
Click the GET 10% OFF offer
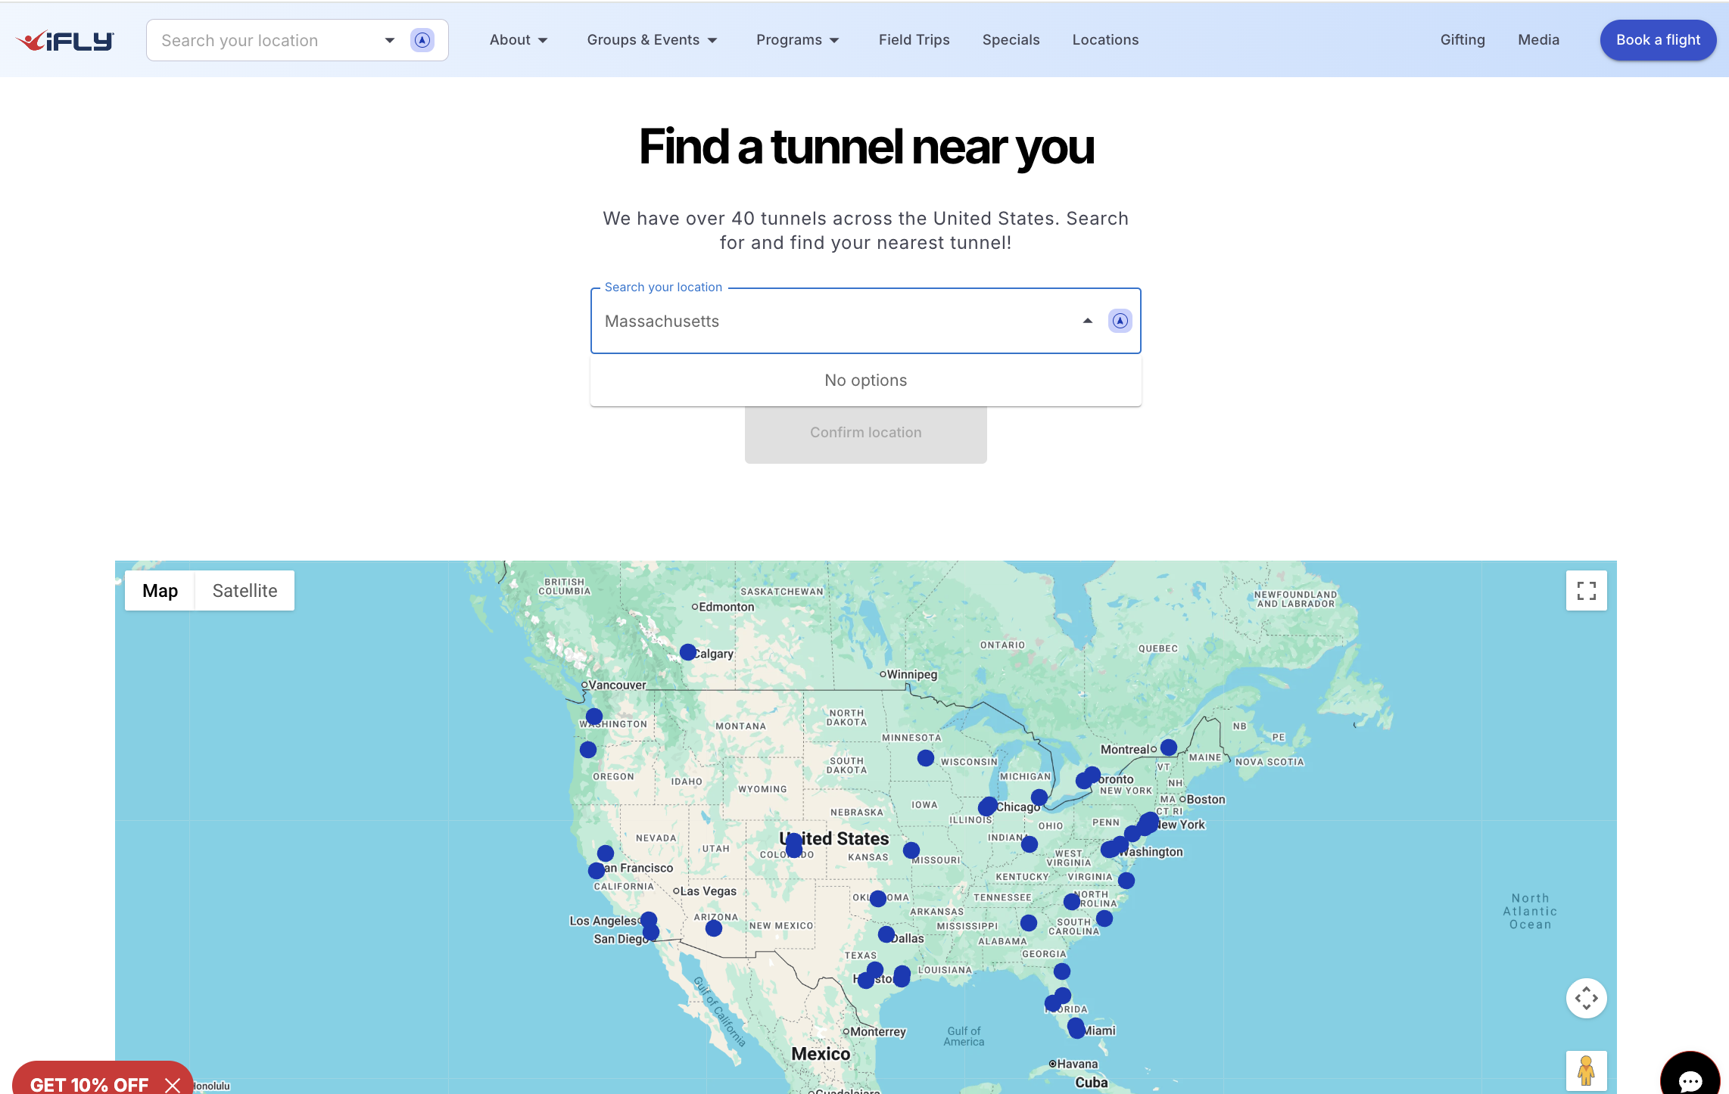click(89, 1085)
